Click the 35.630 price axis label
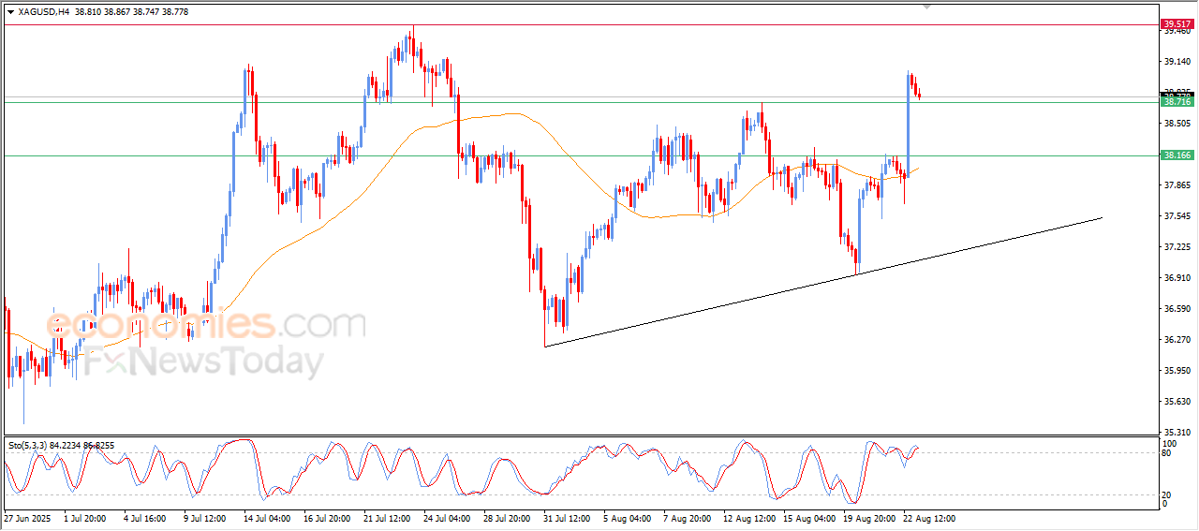 tap(1177, 402)
